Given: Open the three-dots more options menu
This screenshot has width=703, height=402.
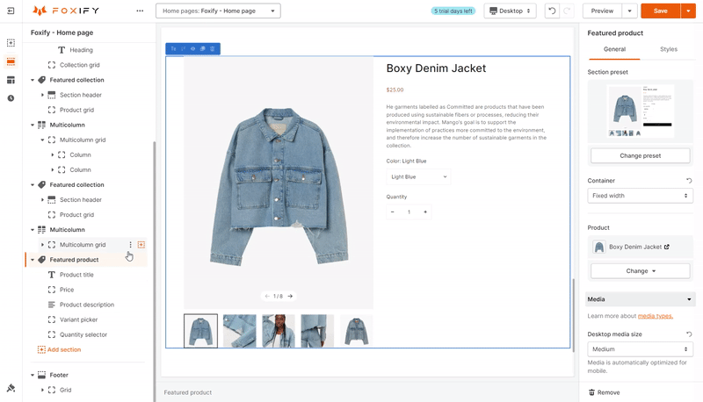Looking at the screenshot, I should (x=140, y=11).
